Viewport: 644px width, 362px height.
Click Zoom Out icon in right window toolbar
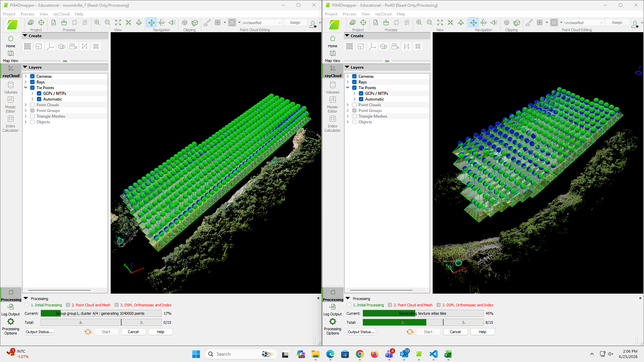point(429,22)
